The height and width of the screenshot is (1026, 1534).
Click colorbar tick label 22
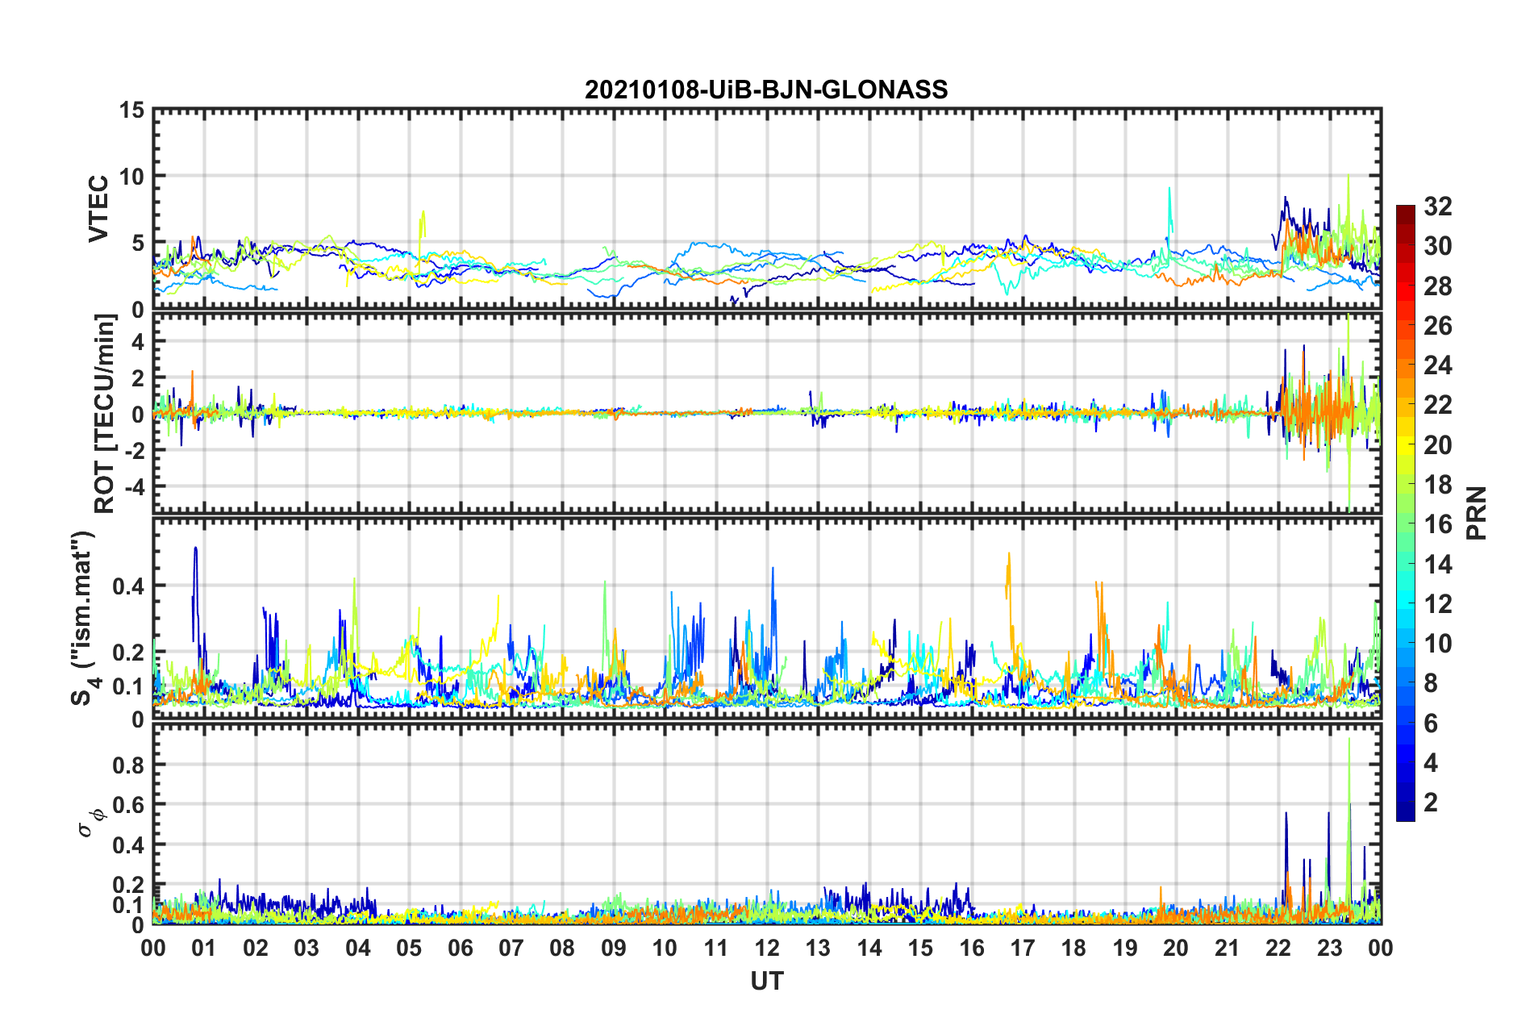coord(1438,405)
